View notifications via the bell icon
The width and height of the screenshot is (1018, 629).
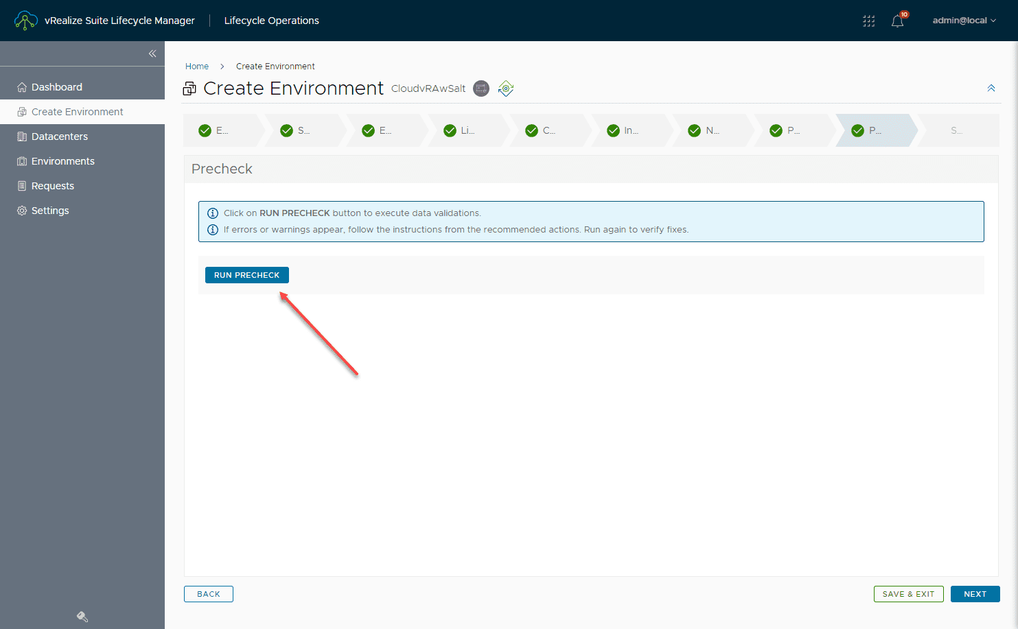896,21
